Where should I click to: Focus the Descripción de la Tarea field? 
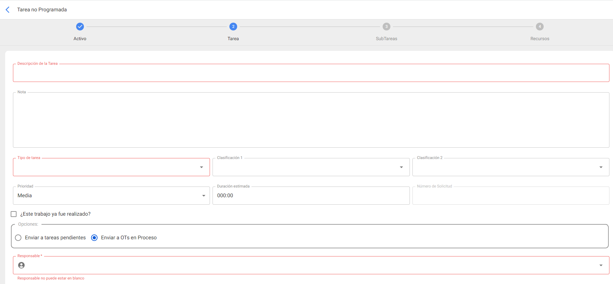311,73
